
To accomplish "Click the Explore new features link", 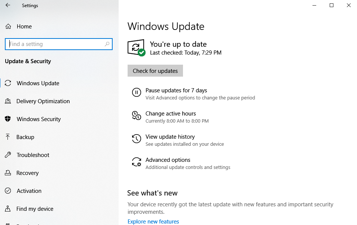I will [x=153, y=222].
